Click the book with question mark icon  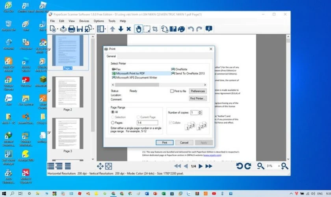pyautogui.click(x=173, y=29)
